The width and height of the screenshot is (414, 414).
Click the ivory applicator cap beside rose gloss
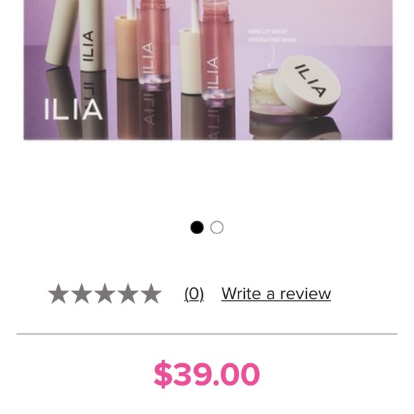tap(190, 61)
